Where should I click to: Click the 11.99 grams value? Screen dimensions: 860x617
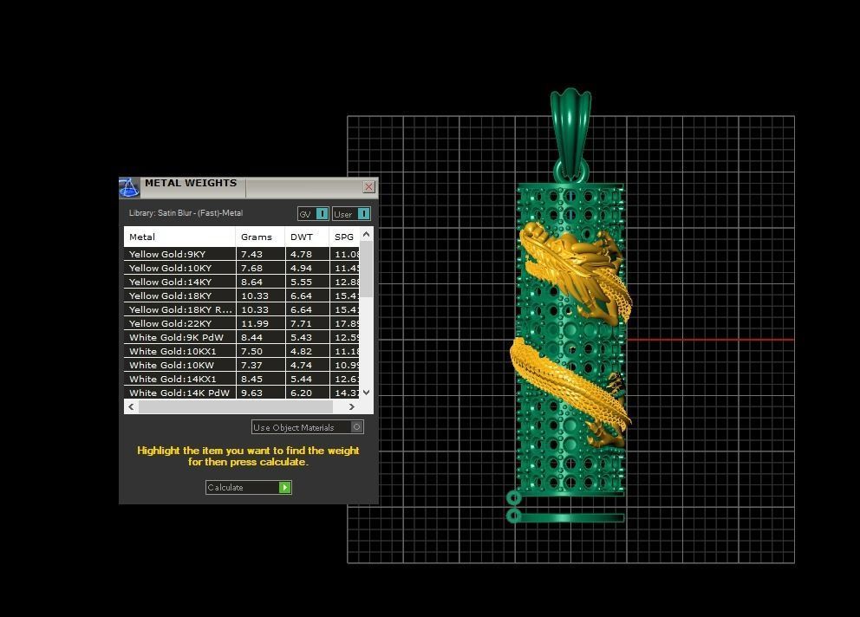[255, 323]
